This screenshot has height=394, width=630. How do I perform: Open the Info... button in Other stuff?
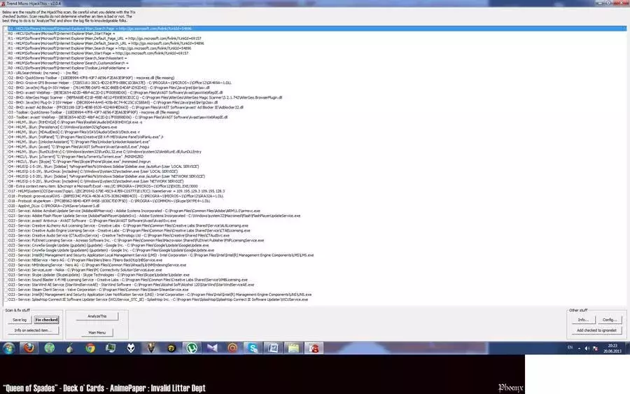click(x=583, y=320)
